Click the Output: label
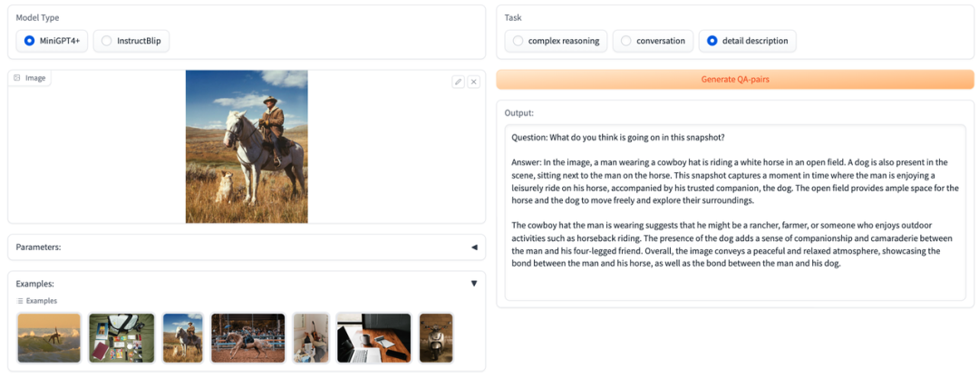Image resolution: width=979 pixels, height=378 pixels. [519, 113]
